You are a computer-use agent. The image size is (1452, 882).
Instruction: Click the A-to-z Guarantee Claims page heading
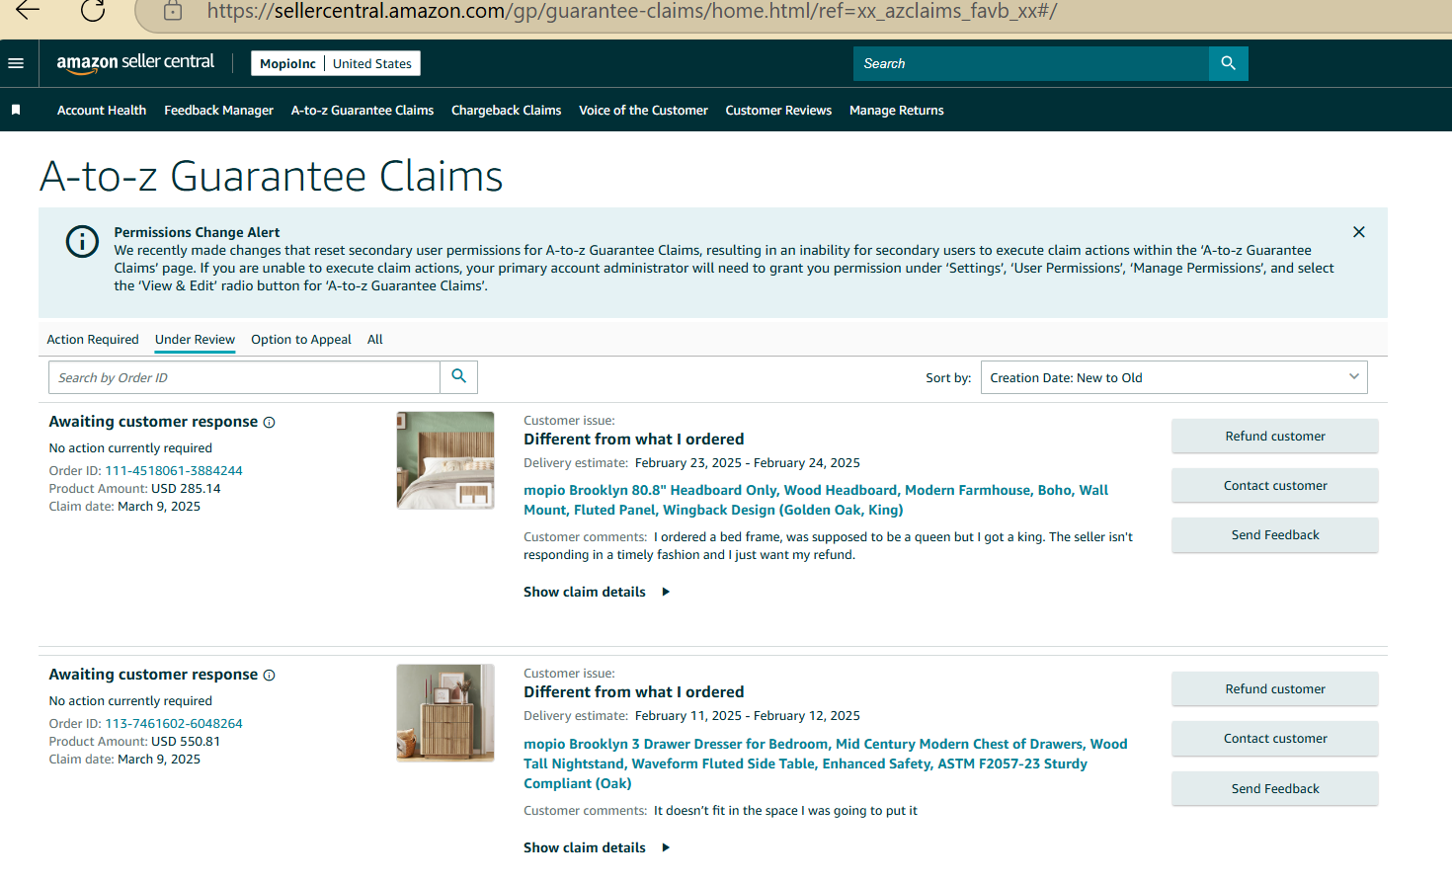(x=272, y=177)
